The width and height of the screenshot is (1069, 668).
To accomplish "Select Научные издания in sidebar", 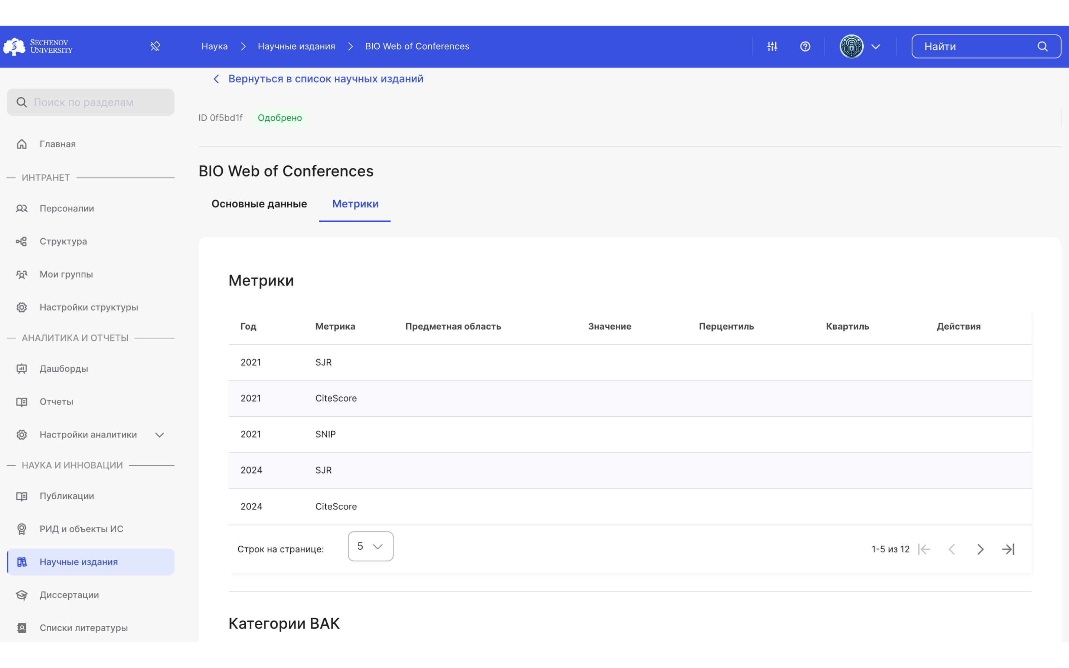I will [91, 562].
